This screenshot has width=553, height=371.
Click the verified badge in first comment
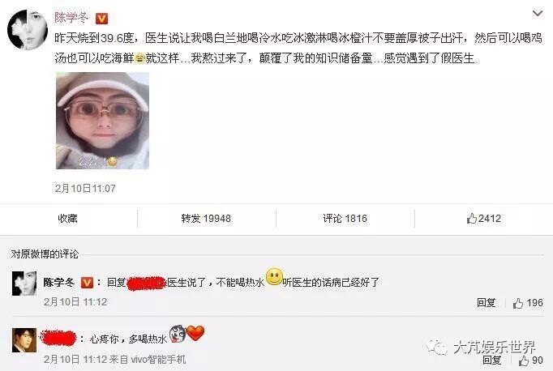(87, 283)
